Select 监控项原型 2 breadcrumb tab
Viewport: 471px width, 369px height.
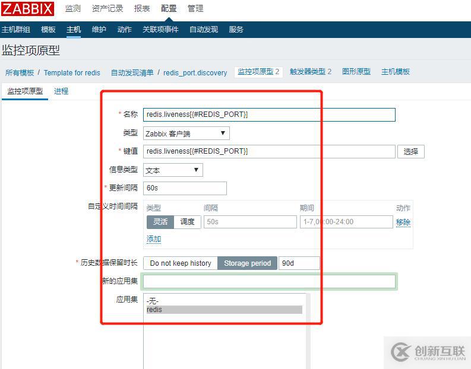pyautogui.click(x=258, y=72)
